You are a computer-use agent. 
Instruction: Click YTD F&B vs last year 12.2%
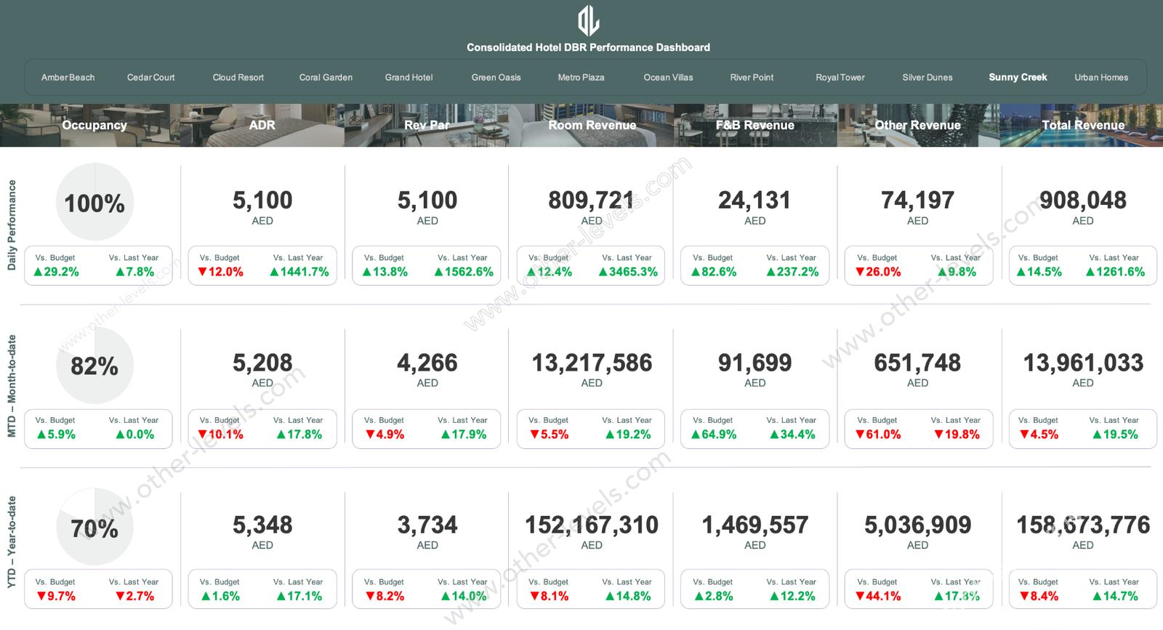click(792, 597)
